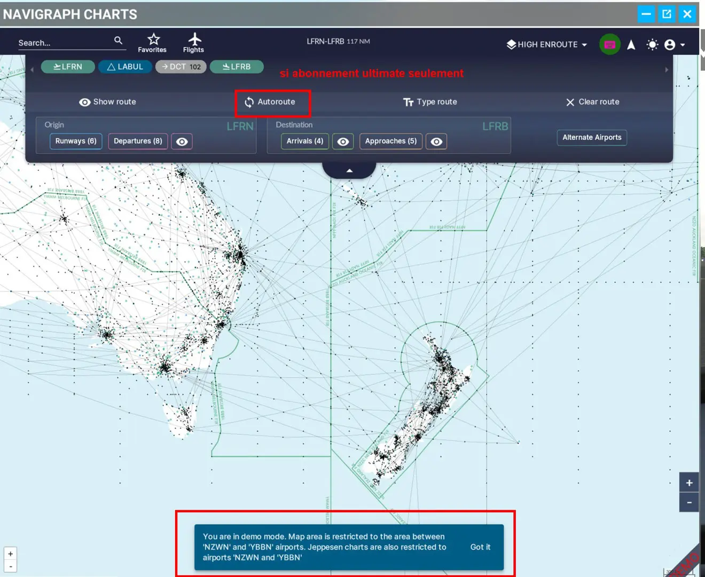This screenshot has height=577, width=705.
Task: Open the user account menu icon
Action: (x=674, y=45)
